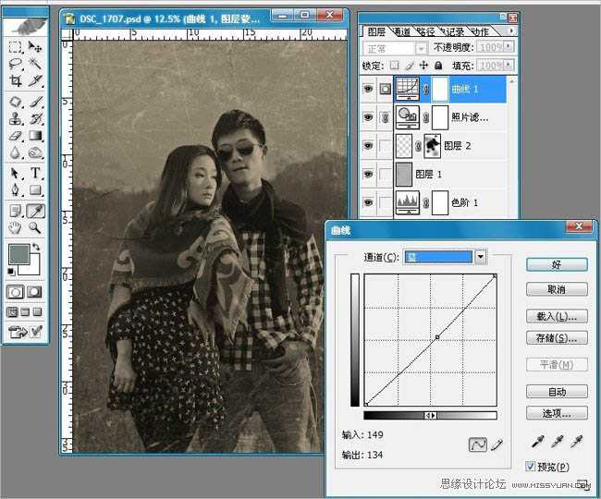Screen dimensions: 601x499
Task: Switch to Standard Screen Mode
Action: pos(12,312)
